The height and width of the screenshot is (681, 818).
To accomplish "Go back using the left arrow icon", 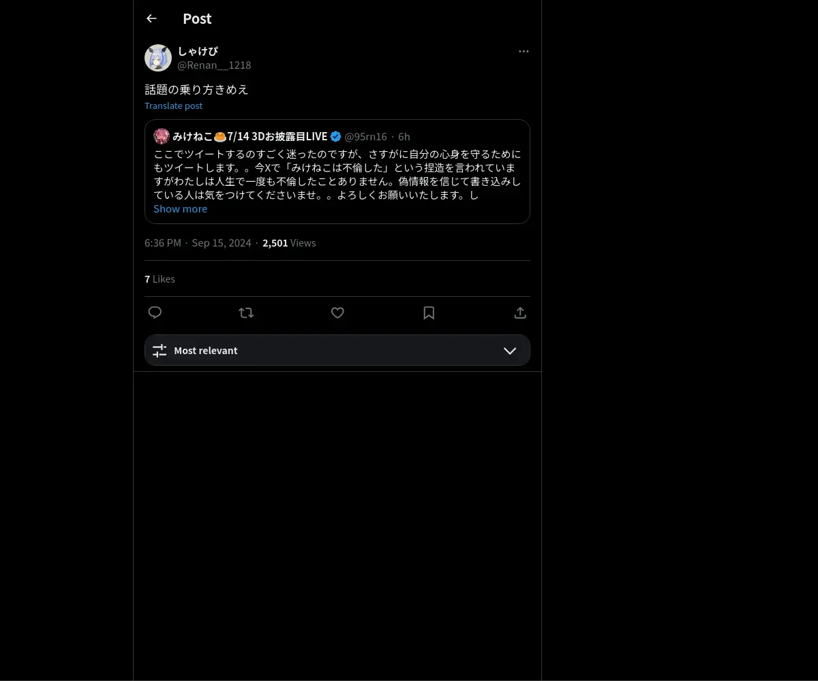I will (151, 18).
